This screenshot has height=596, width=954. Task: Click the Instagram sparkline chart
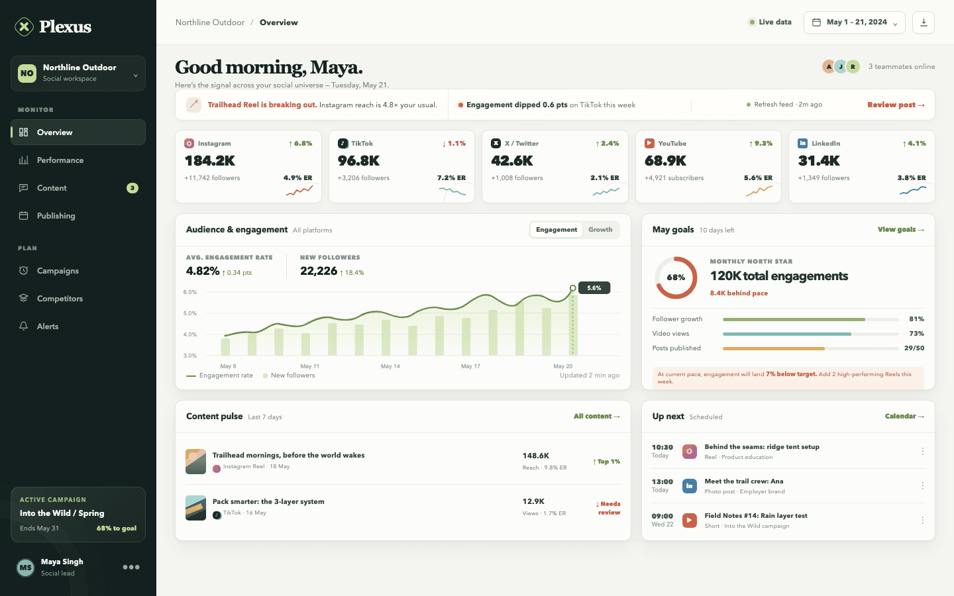coord(299,191)
